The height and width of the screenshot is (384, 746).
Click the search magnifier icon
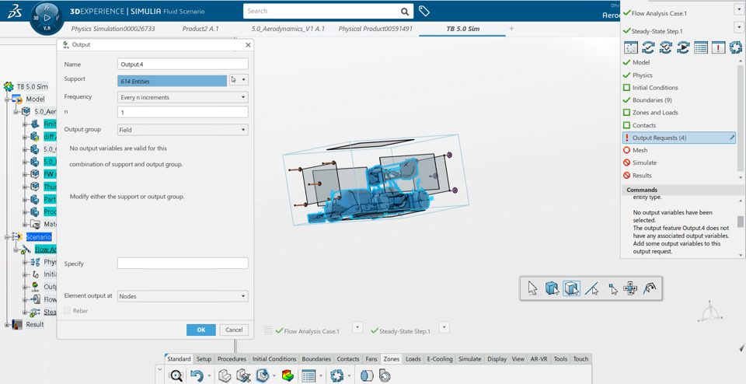click(404, 12)
